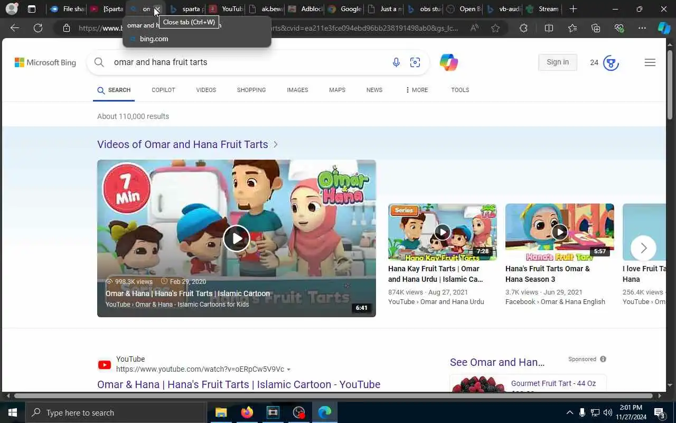The height and width of the screenshot is (423, 676).
Task: Search using voice microphone icon
Action: 396,62
